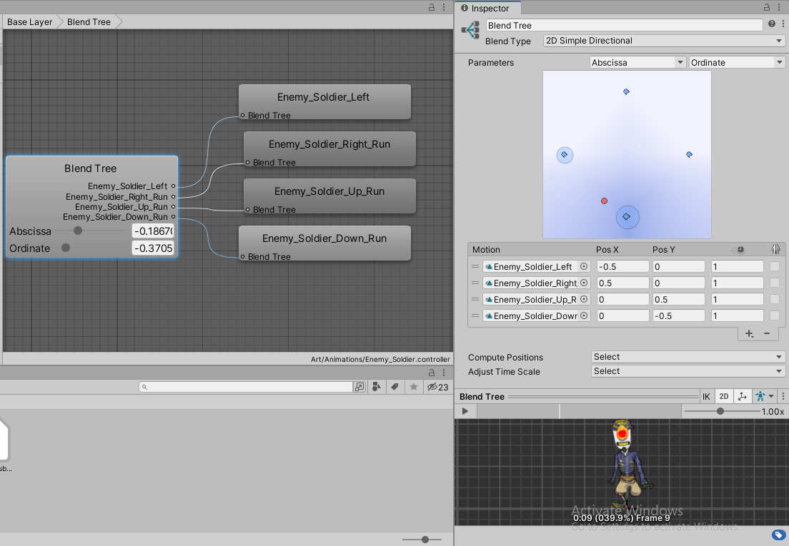
Task: Click the search by label icon in Project toolbar
Action: pos(394,386)
